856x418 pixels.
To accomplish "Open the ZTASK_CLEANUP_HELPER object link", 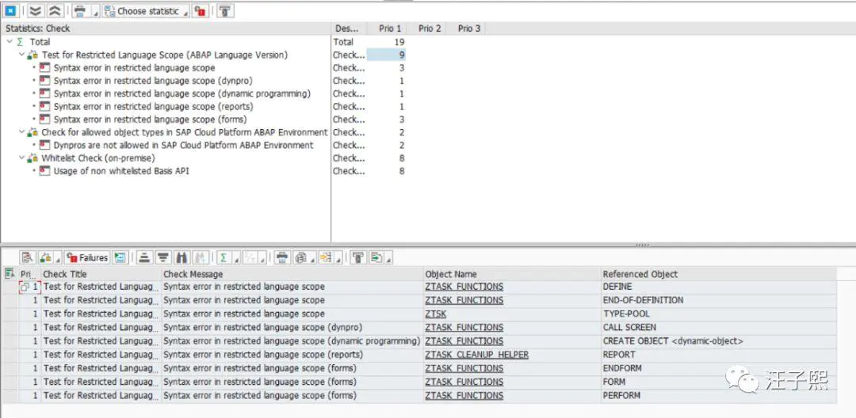I will (476, 355).
